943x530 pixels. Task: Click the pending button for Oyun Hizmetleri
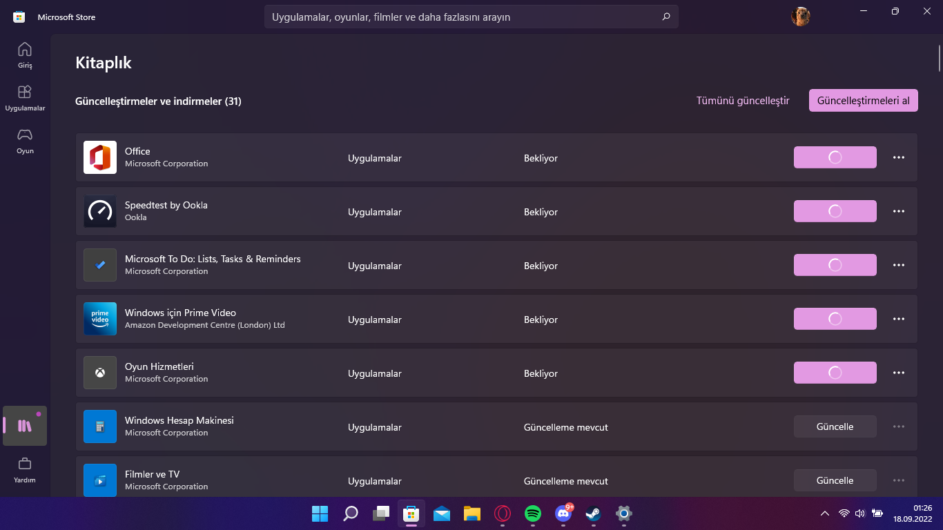pos(835,373)
